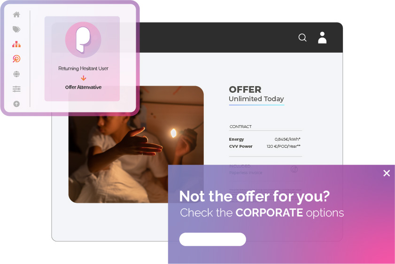Click the white button in popup banner
The width and height of the screenshot is (395, 264).
(x=213, y=239)
